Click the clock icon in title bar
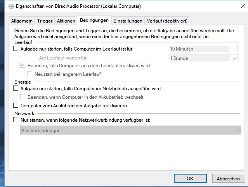This screenshot has width=248, height=187. point(5,6)
